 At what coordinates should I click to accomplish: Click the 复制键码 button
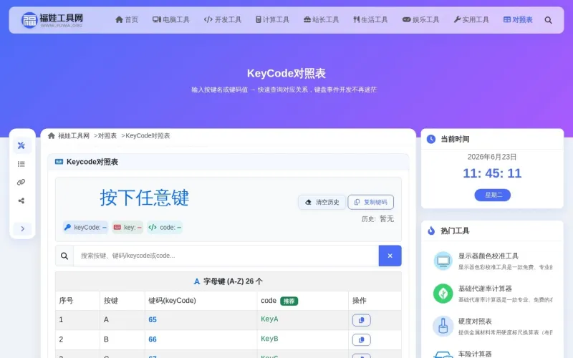(370, 202)
